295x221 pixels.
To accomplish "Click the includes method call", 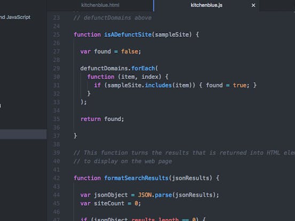I will [x=158, y=85].
